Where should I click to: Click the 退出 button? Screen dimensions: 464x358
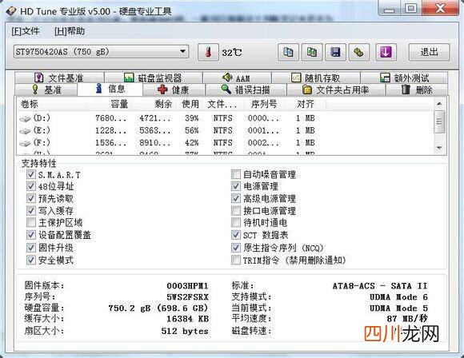pos(429,52)
